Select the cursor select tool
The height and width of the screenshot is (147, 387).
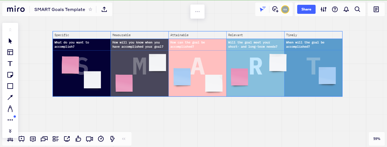[x=10, y=41]
